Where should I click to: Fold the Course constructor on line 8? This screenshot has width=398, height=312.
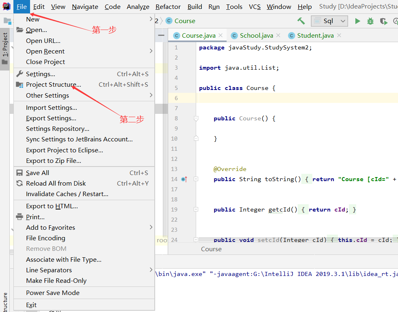pyautogui.click(x=196, y=118)
